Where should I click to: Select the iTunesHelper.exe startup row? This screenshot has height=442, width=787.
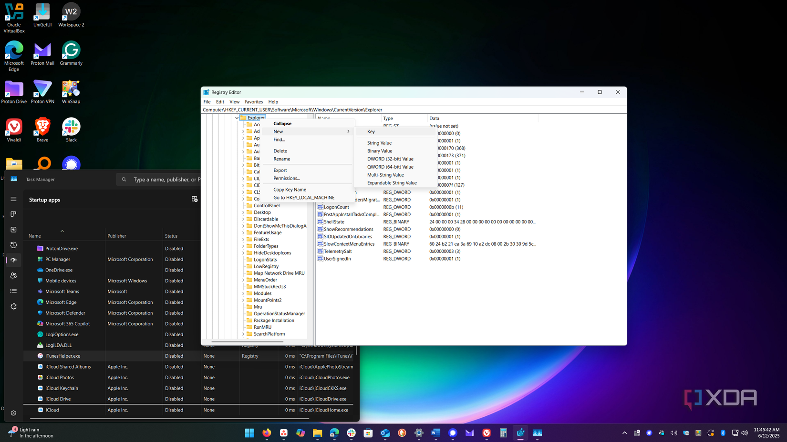[63, 356]
